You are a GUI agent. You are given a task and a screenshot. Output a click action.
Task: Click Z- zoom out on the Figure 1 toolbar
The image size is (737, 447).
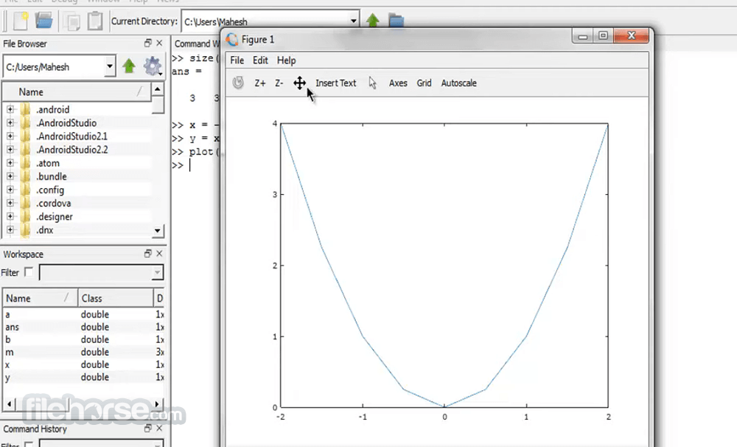point(279,83)
